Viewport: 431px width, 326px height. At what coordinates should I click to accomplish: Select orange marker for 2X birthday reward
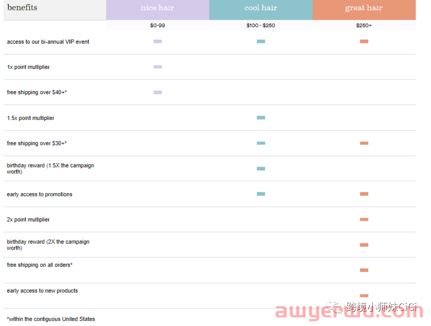coord(364,245)
